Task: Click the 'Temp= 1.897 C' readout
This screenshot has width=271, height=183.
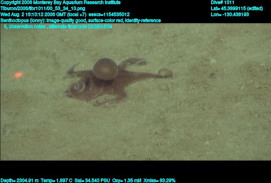Action: point(56,181)
